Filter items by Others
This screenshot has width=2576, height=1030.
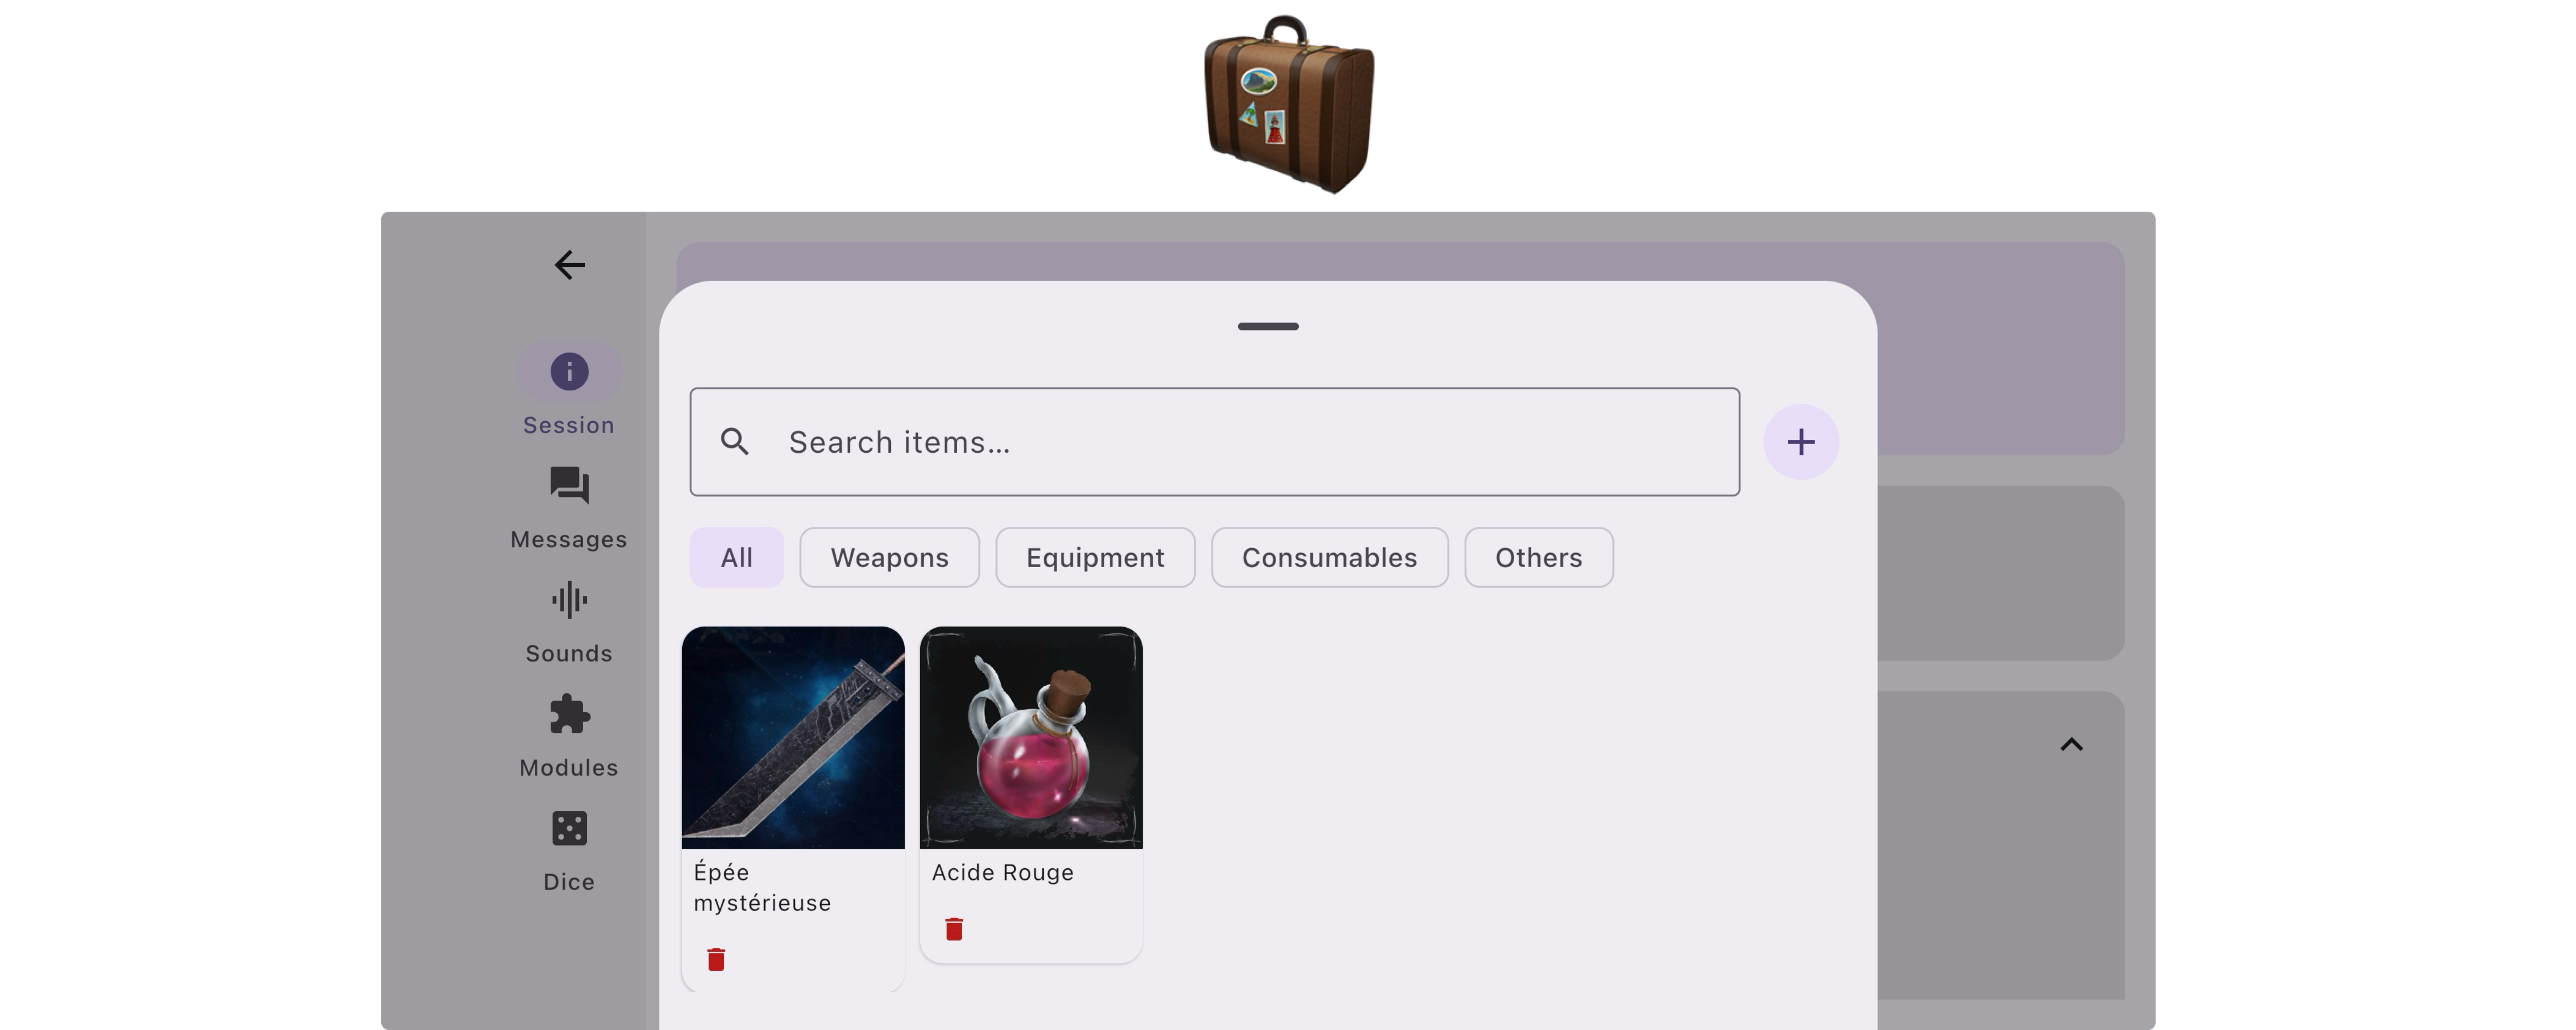(x=1538, y=557)
